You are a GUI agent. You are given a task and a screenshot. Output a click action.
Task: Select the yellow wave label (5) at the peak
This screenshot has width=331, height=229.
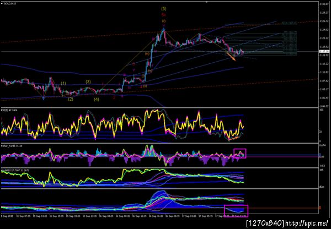[164, 9]
